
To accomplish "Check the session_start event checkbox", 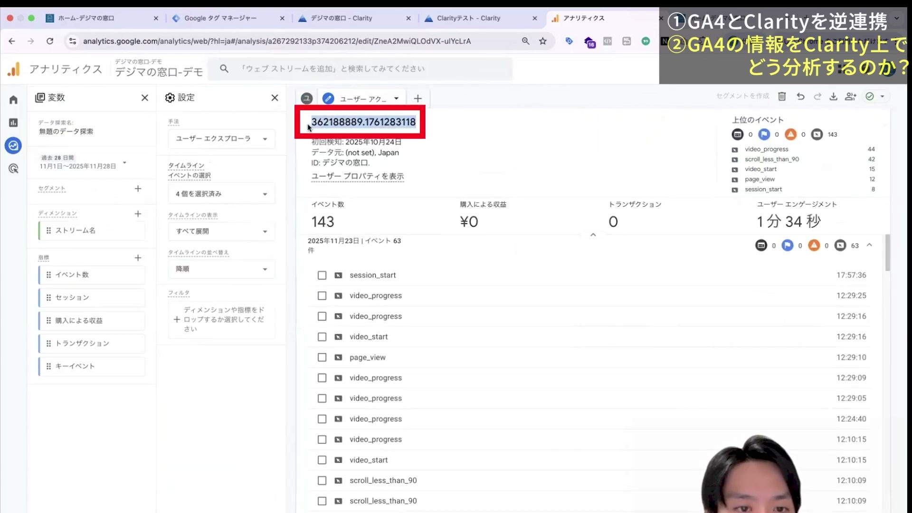I will pos(322,275).
